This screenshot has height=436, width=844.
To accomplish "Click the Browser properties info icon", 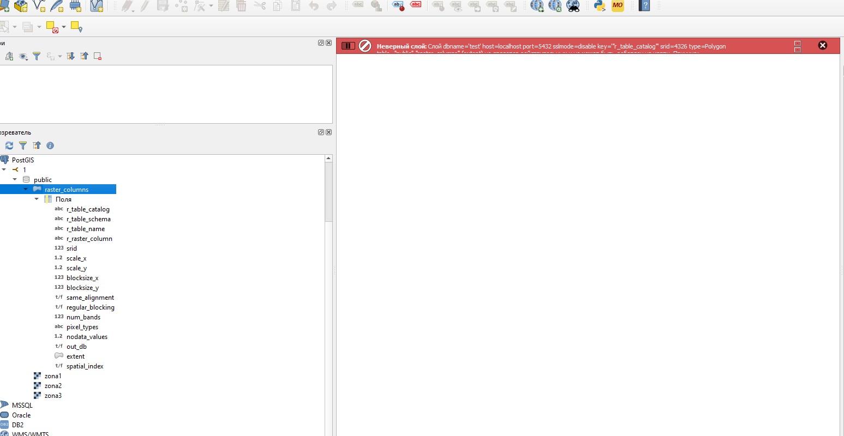I will pos(50,146).
